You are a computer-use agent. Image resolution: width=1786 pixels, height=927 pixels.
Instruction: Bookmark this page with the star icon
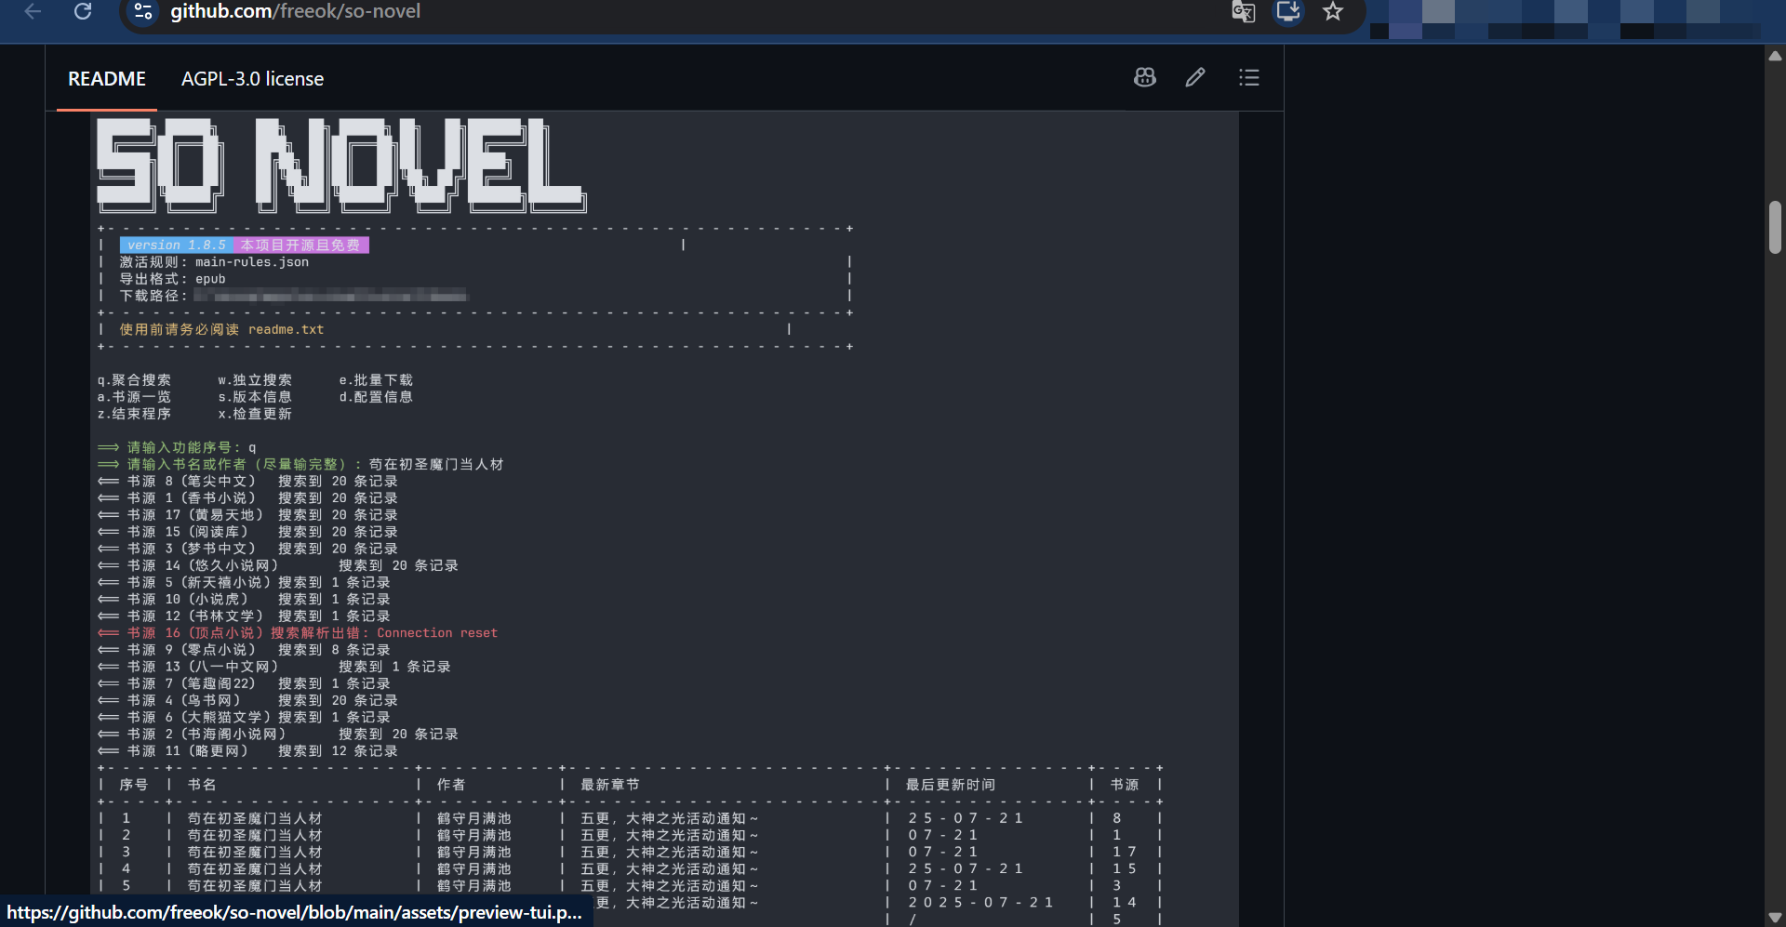(x=1333, y=12)
